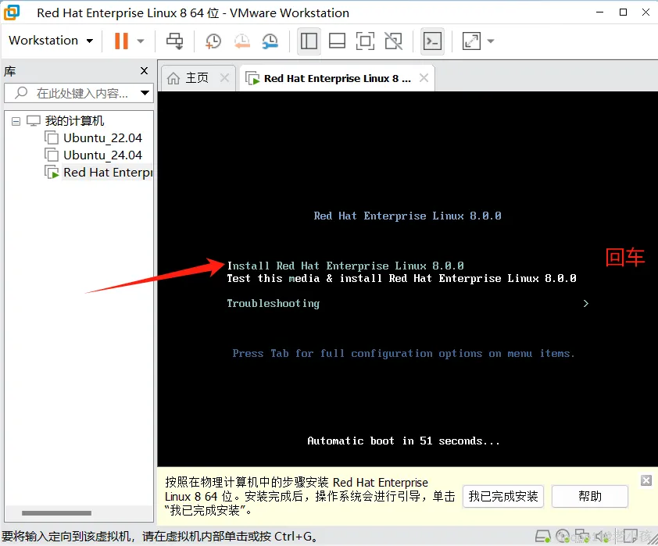Collapse the 我的计算机 tree node
The image size is (658, 546).
(16, 122)
